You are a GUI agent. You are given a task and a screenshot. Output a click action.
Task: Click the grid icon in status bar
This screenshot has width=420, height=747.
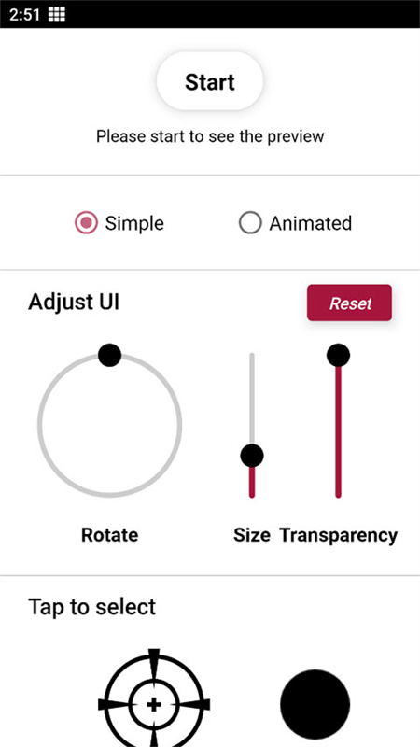pos(57,15)
